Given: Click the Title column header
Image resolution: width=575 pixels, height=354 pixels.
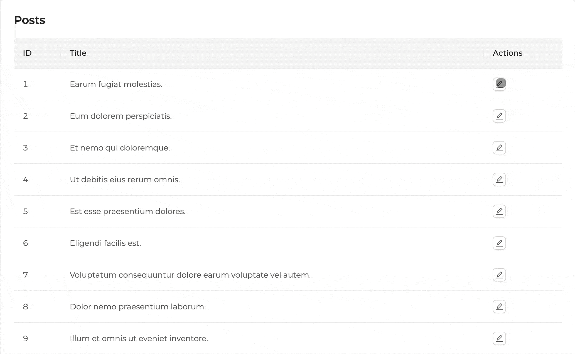Looking at the screenshot, I should 78,53.
